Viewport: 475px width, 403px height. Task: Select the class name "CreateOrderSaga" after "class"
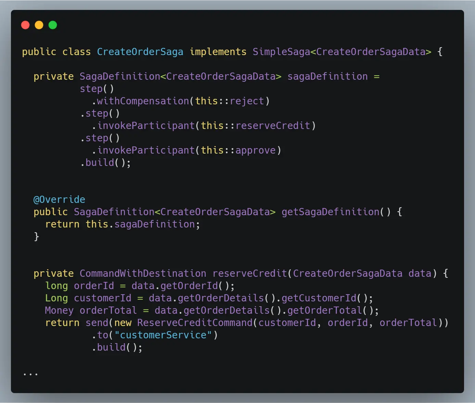tap(140, 52)
